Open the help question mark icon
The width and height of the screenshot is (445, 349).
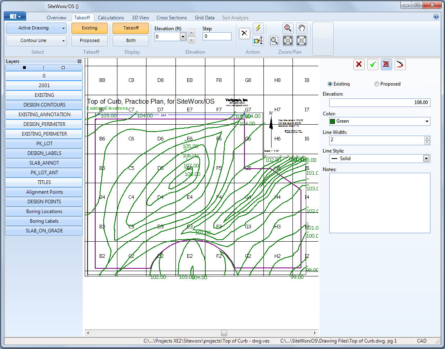436,17
